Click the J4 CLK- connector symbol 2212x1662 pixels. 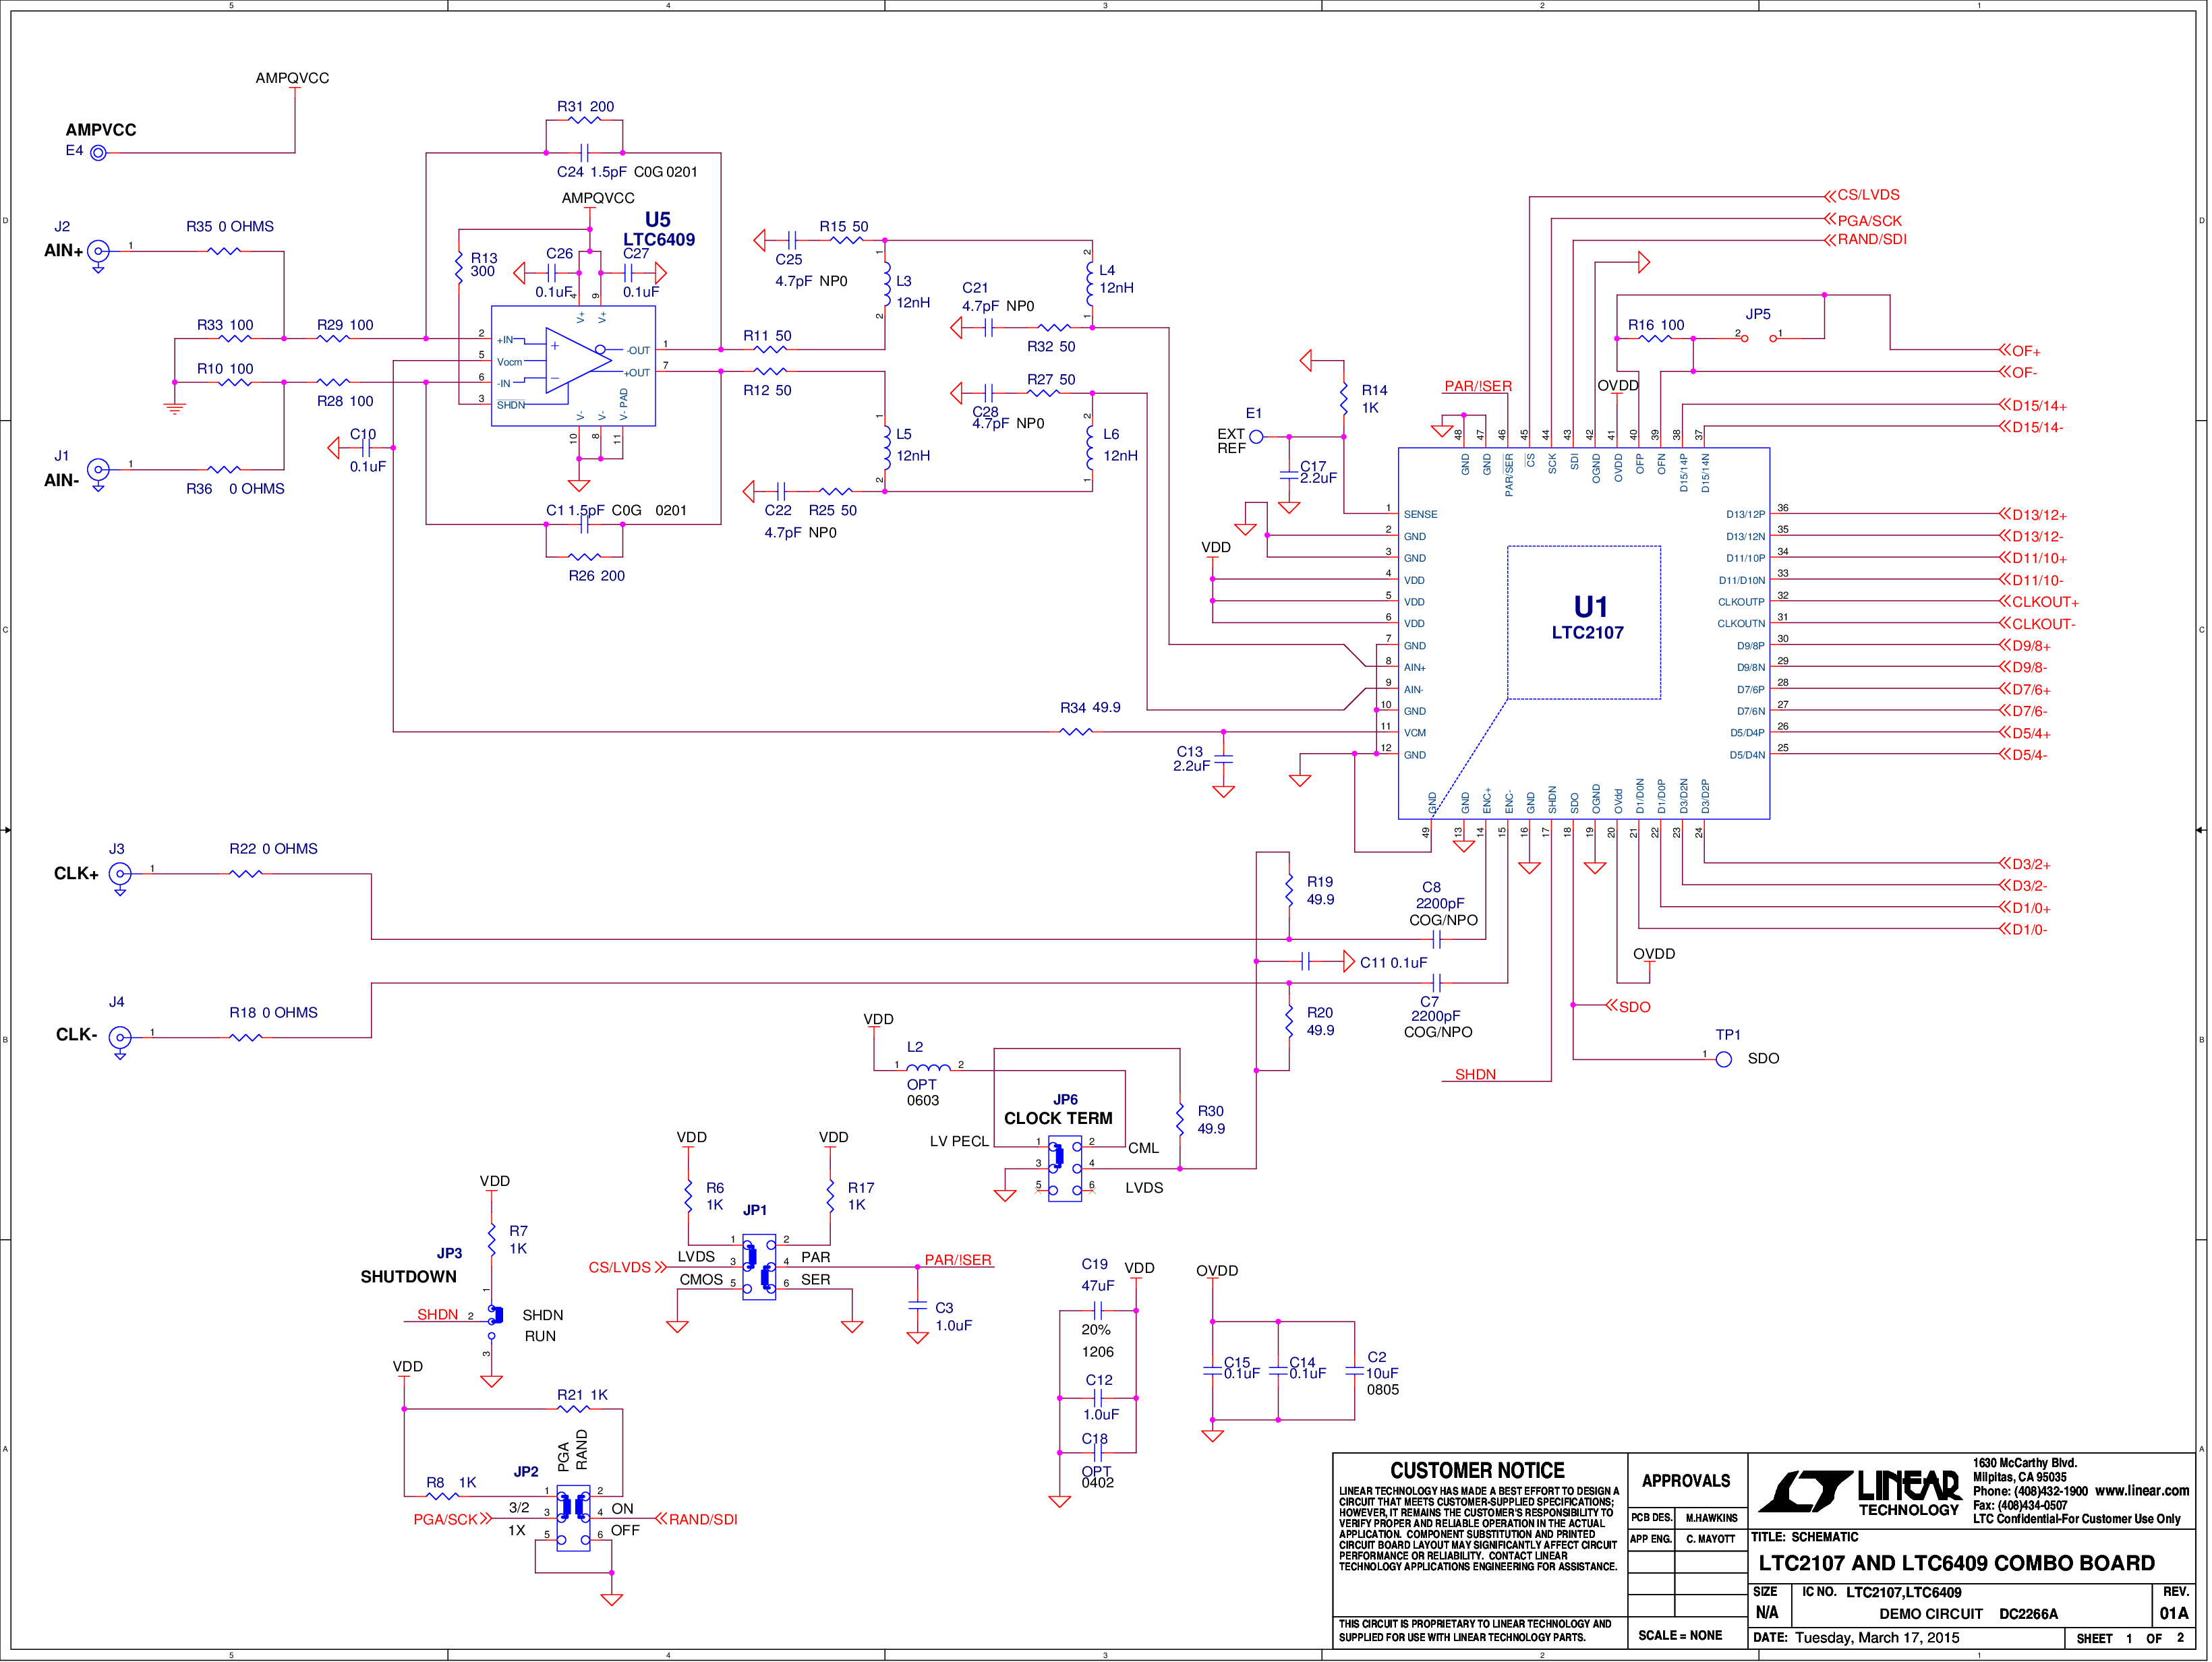[x=120, y=1040]
